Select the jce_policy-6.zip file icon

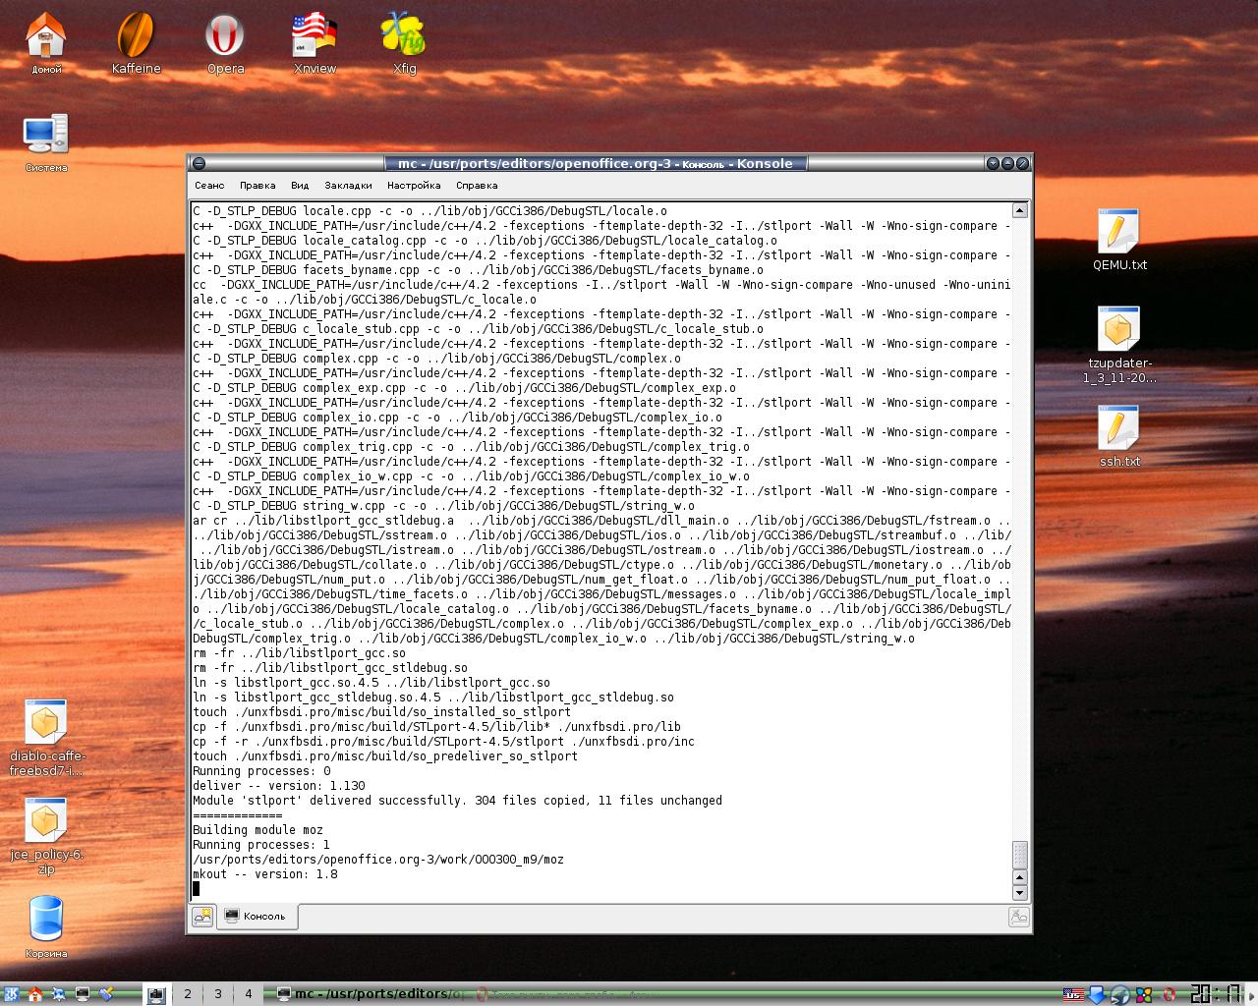click(46, 836)
